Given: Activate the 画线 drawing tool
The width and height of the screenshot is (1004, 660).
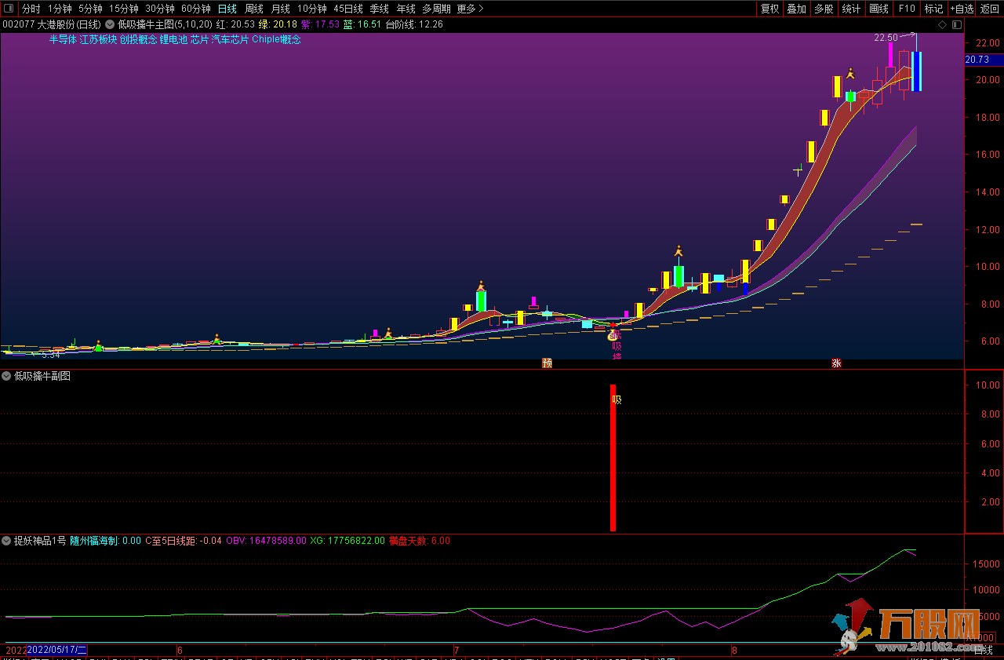Looking at the screenshot, I should point(879,9).
